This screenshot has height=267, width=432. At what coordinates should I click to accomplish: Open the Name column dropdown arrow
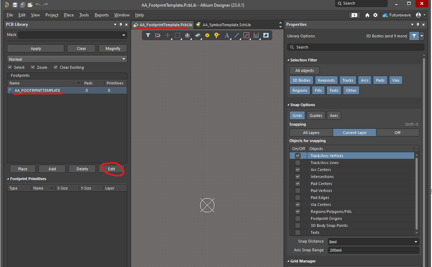[79, 83]
